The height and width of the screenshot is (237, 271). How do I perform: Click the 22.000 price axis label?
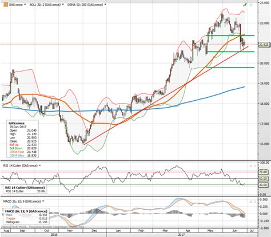pos(264,23)
